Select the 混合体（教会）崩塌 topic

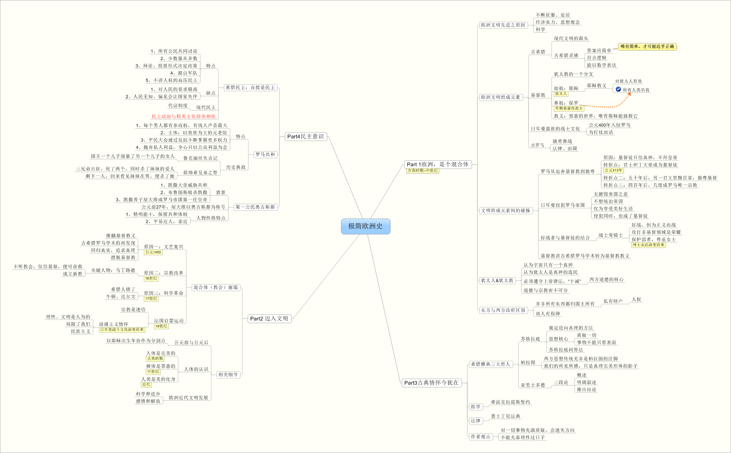tap(216, 287)
